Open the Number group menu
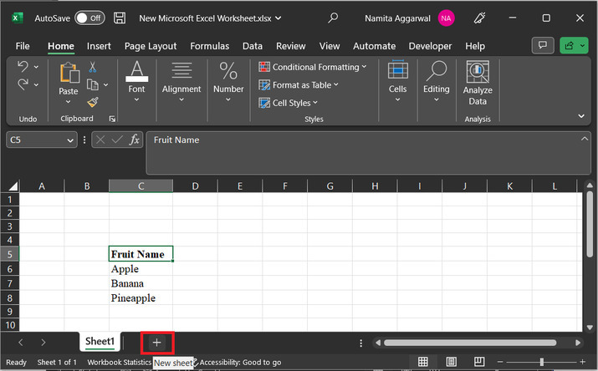598x371 pixels. (228, 82)
